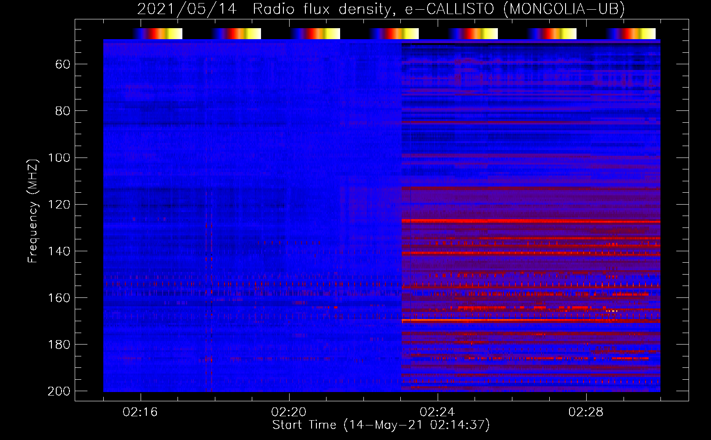Select the 140 frequency tick label
711x440 pixels.
(x=59, y=251)
